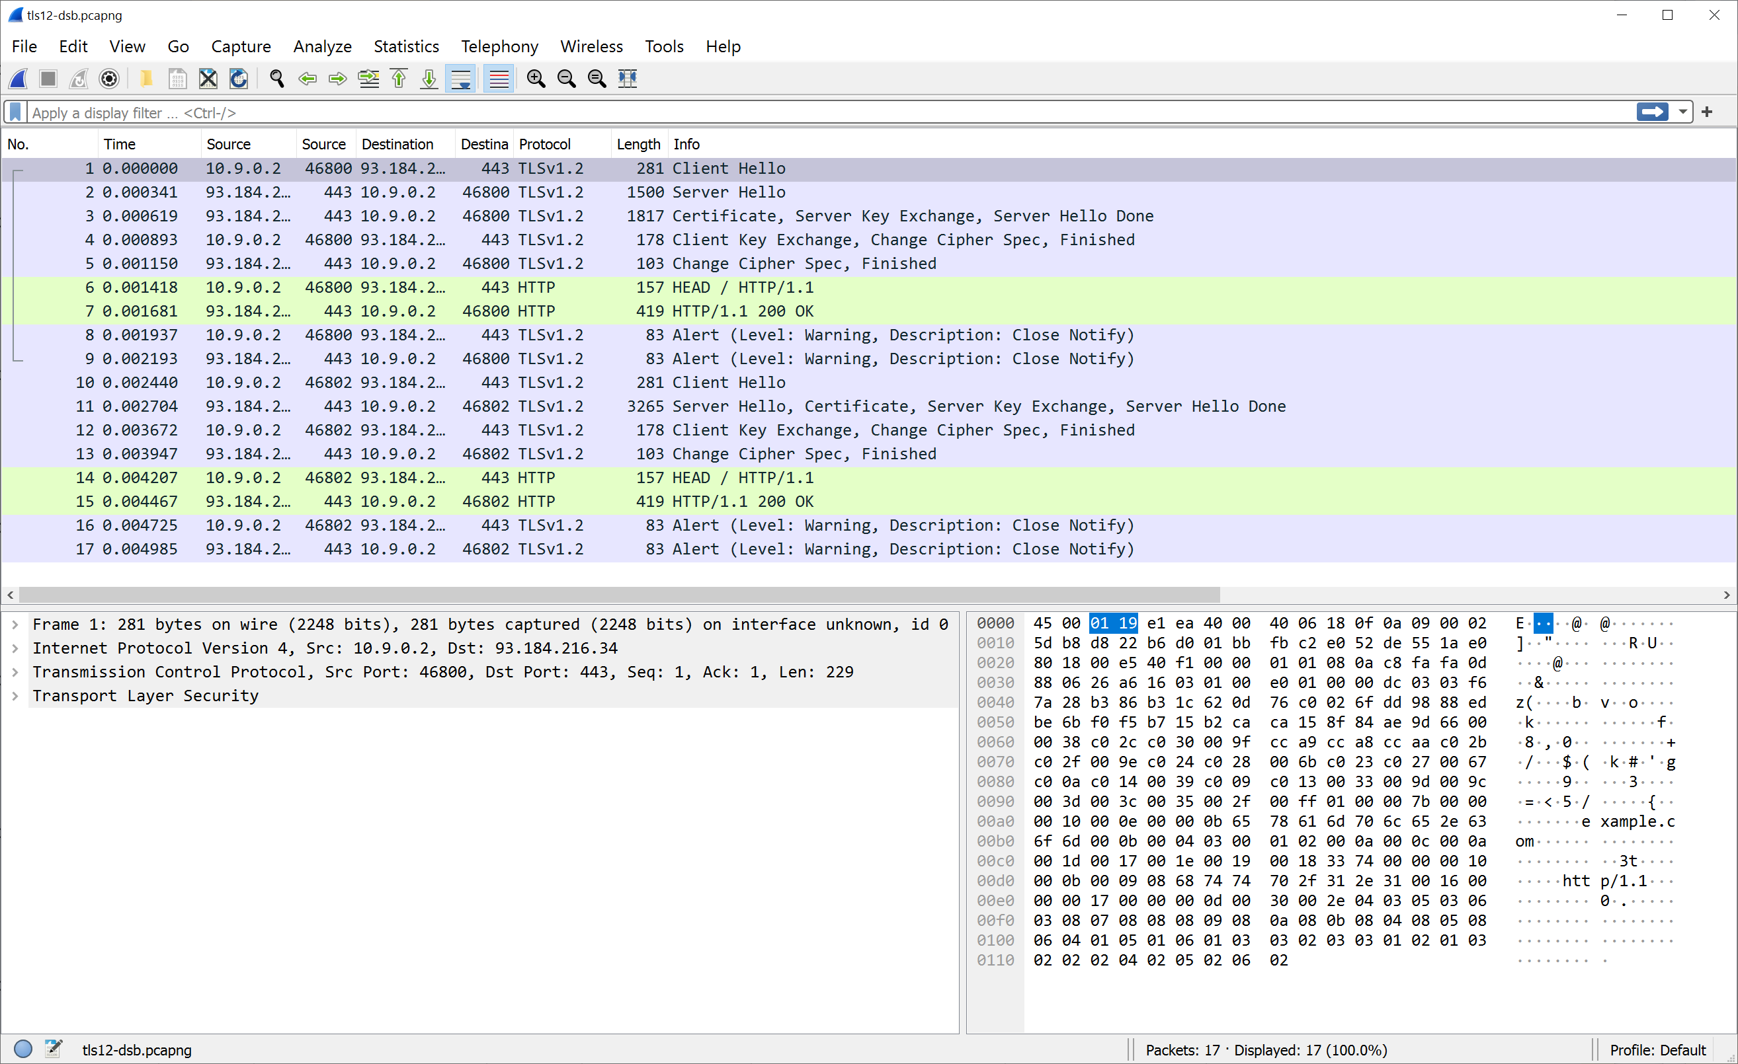Image resolution: width=1738 pixels, height=1064 pixels.
Task: Click the Profile: Default status text
Action: coord(1657,1050)
